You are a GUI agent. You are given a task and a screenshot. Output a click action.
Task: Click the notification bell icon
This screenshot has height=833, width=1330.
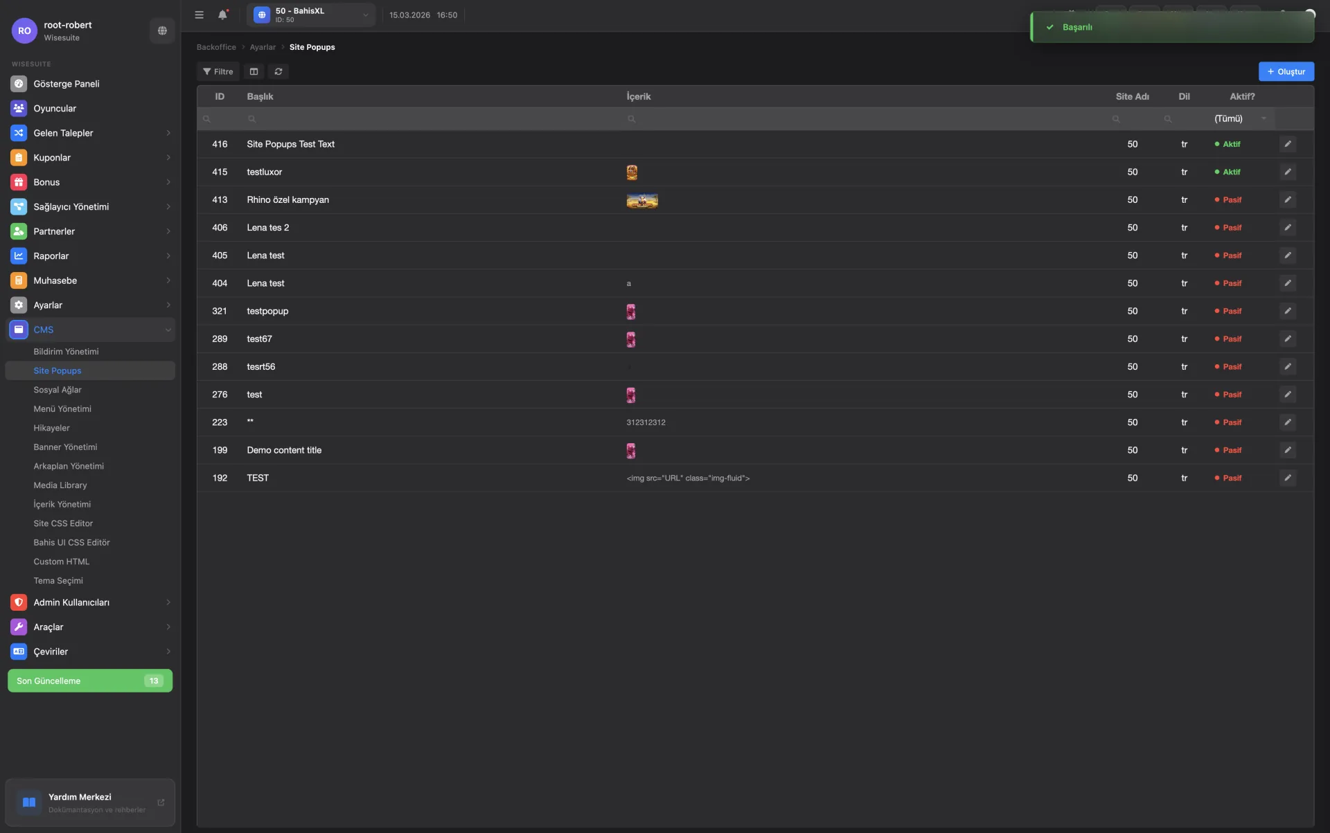(222, 15)
